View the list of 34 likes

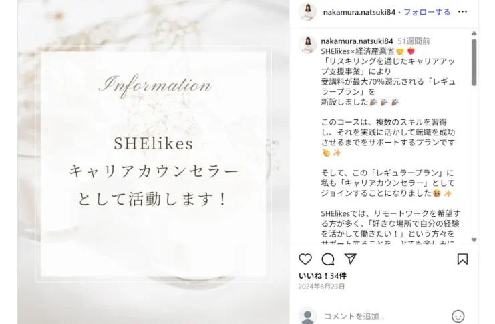pyautogui.click(x=323, y=276)
